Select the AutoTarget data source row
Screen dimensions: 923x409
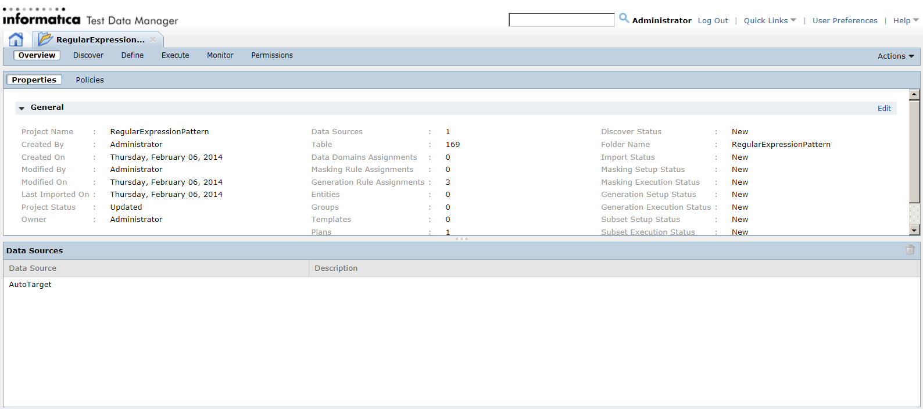462,285
